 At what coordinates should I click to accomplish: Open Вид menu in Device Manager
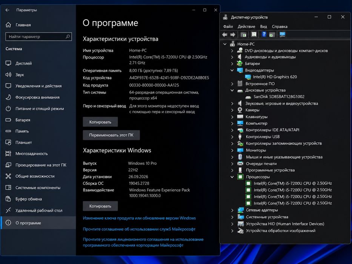pyautogui.click(x=264, y=26)
